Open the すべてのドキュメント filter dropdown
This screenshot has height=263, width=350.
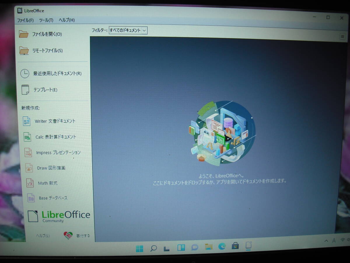128,30
